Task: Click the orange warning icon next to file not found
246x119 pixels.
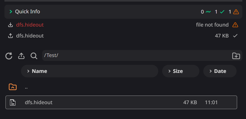Action: pyautogui.click(x=235, y=25)
